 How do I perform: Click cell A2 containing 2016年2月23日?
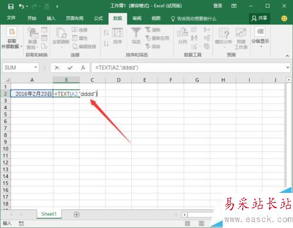coord(32,94)
